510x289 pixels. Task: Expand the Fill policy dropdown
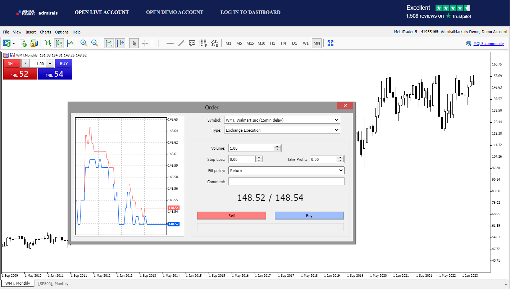tap(286, 170)
